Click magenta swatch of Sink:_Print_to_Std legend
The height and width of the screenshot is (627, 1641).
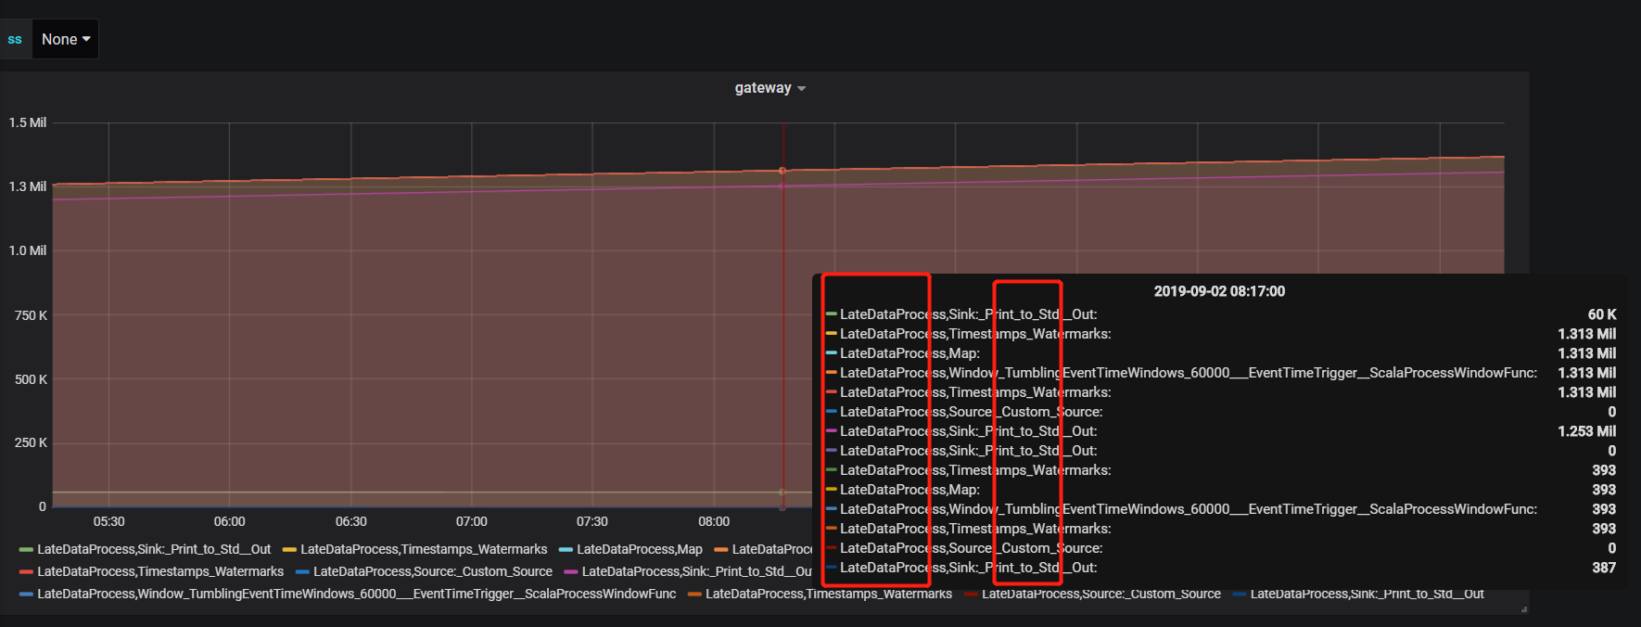571,572
